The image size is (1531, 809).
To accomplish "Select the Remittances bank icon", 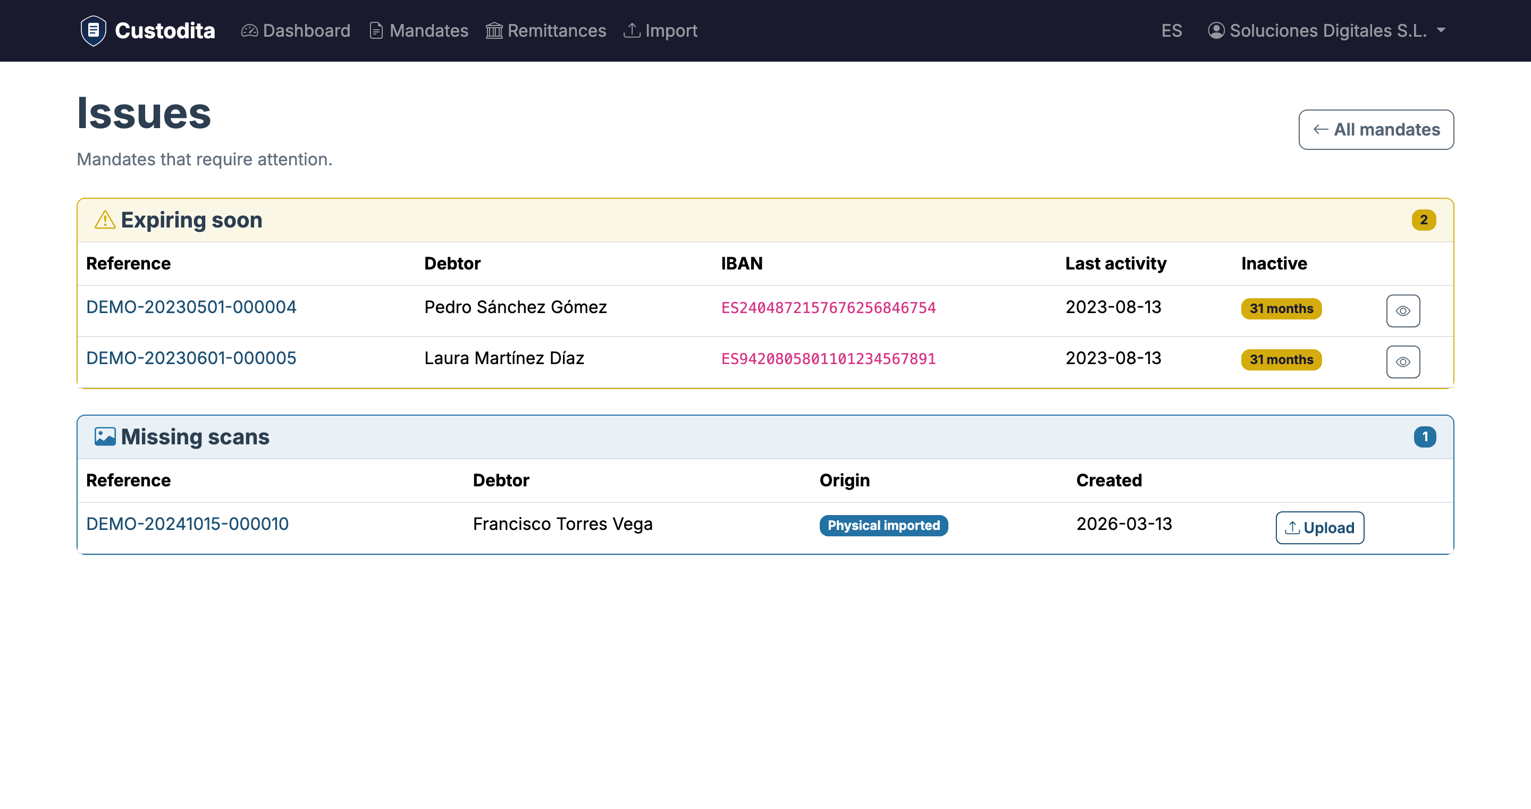I will (x=494, y=30).
